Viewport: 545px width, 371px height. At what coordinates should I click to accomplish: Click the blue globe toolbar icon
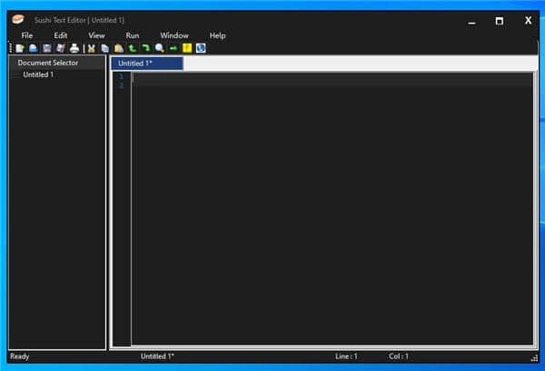click(x=201, y=48)
